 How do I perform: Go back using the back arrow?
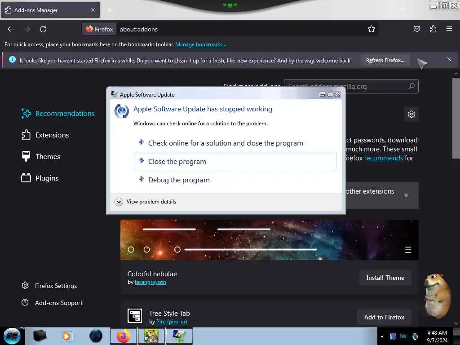pos(11,29)
